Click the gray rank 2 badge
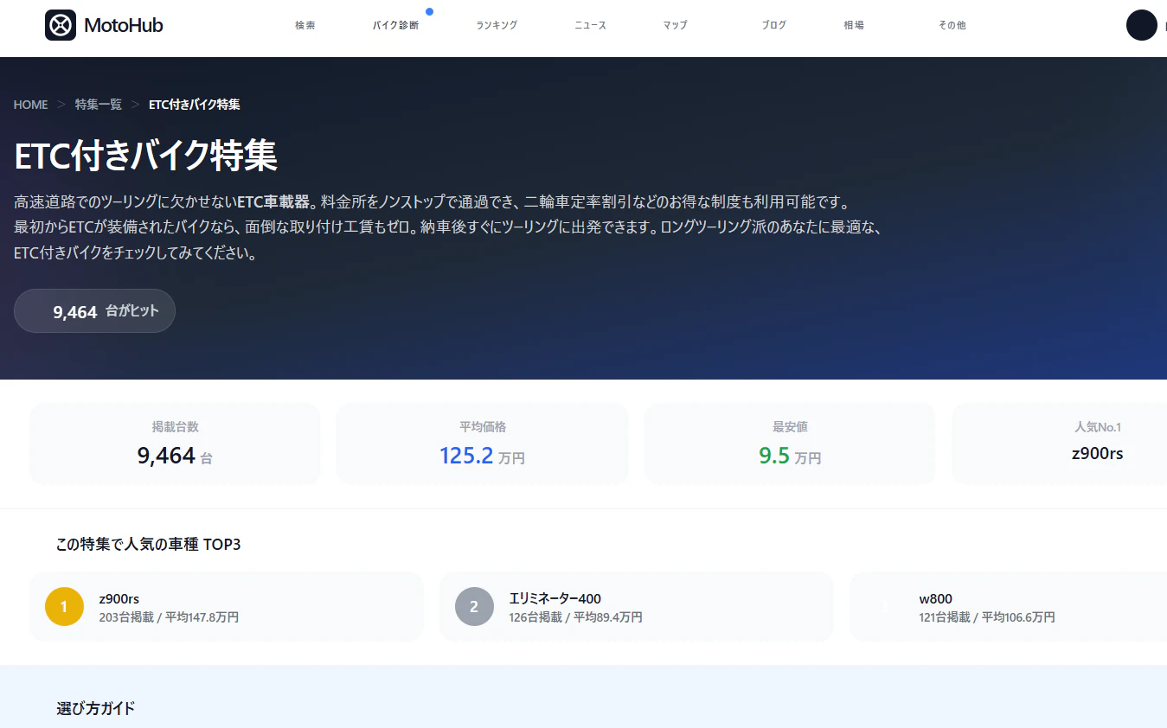The image size is (1167, 728). click(474, 607)
